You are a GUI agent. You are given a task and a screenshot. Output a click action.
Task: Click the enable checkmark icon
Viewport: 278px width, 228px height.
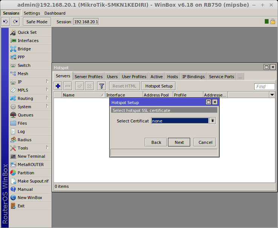click(x=79, y=86)
